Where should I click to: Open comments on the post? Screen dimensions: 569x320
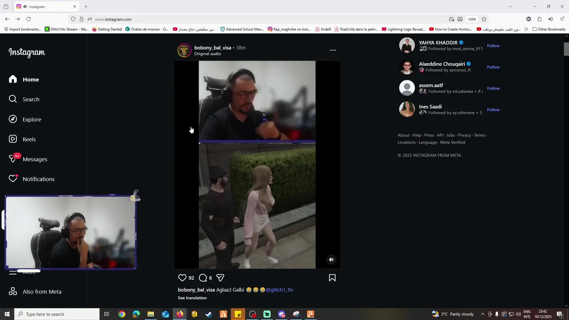[x=203, y=278]
